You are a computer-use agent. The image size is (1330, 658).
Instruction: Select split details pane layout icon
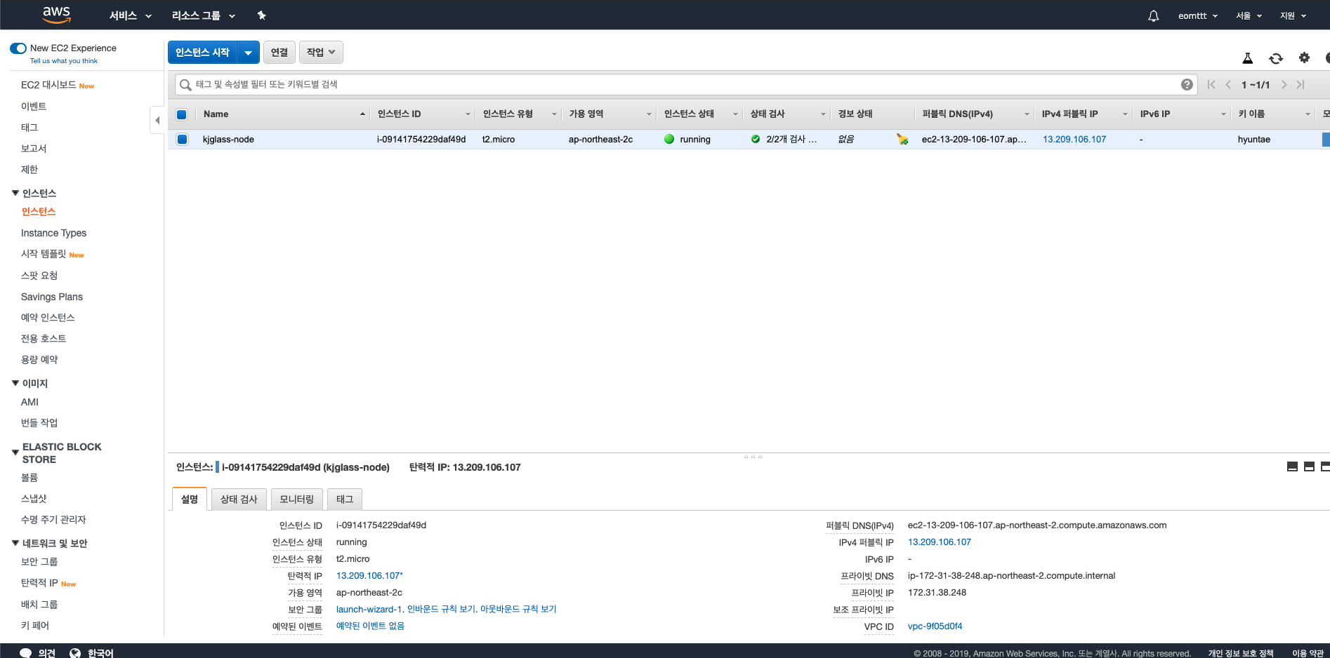click(x=1309, y=466)
